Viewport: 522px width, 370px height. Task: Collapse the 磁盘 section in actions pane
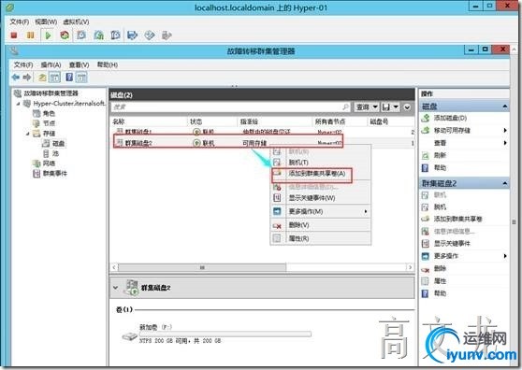coord(504,107)
